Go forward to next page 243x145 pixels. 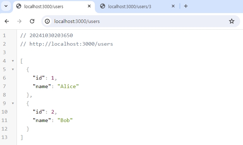click(x=19, y=21)
